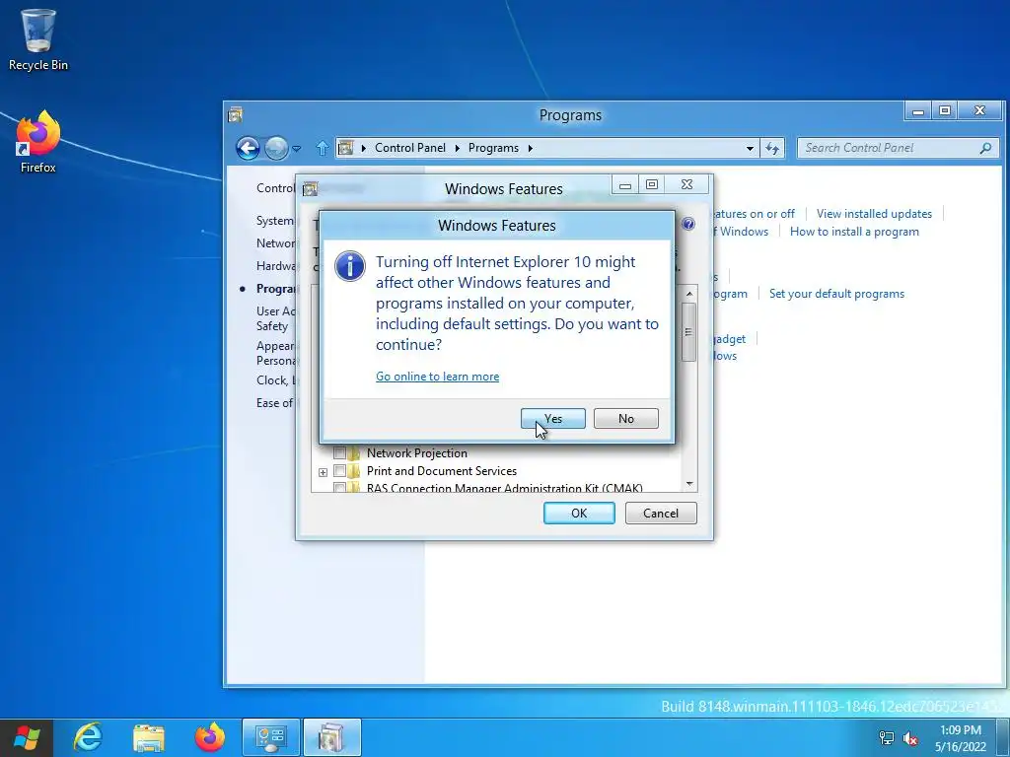Image resolution: width=1010 pixels, height=757 pixels.
Task: Click the muted volume icon in tray
Action: (910, 738)
